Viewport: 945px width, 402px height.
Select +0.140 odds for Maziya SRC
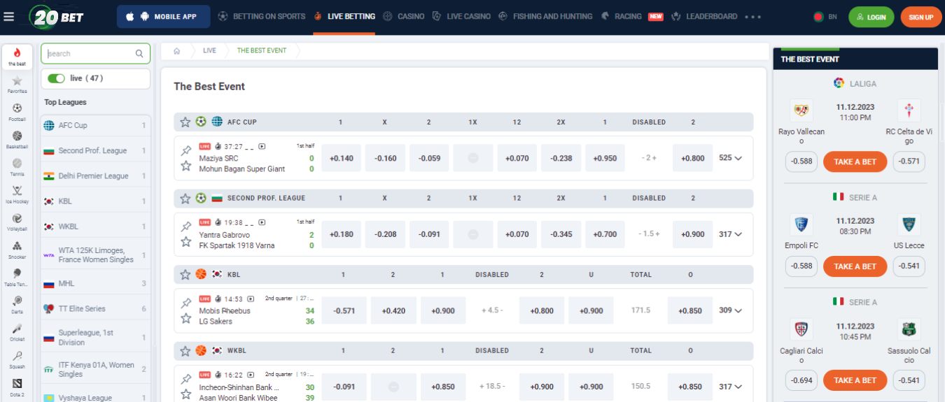coord(341,158)
